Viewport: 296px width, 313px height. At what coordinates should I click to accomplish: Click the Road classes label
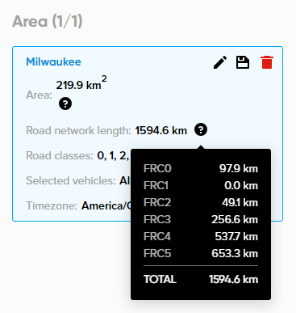click(60, 155)
